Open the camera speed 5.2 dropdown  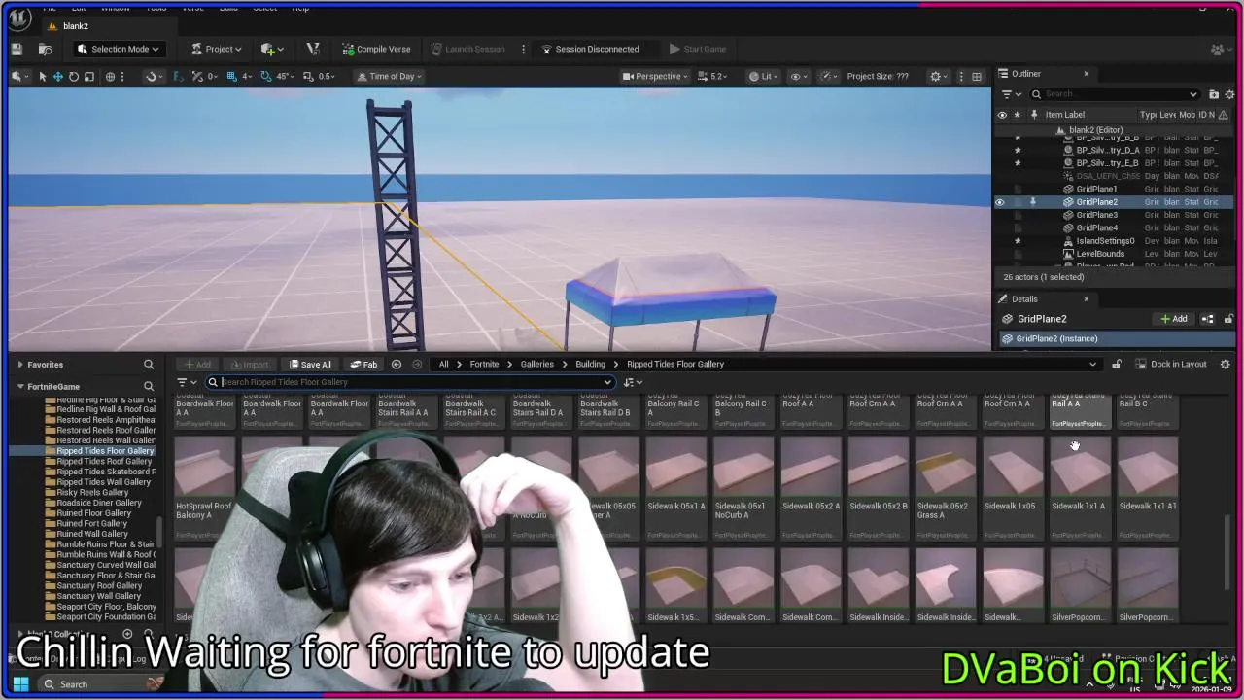click(713, 76)
